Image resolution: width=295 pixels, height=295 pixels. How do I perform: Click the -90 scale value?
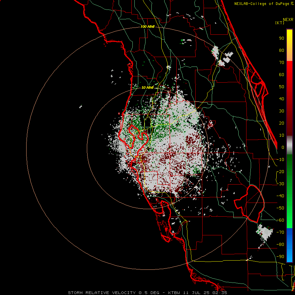(280, 257)
